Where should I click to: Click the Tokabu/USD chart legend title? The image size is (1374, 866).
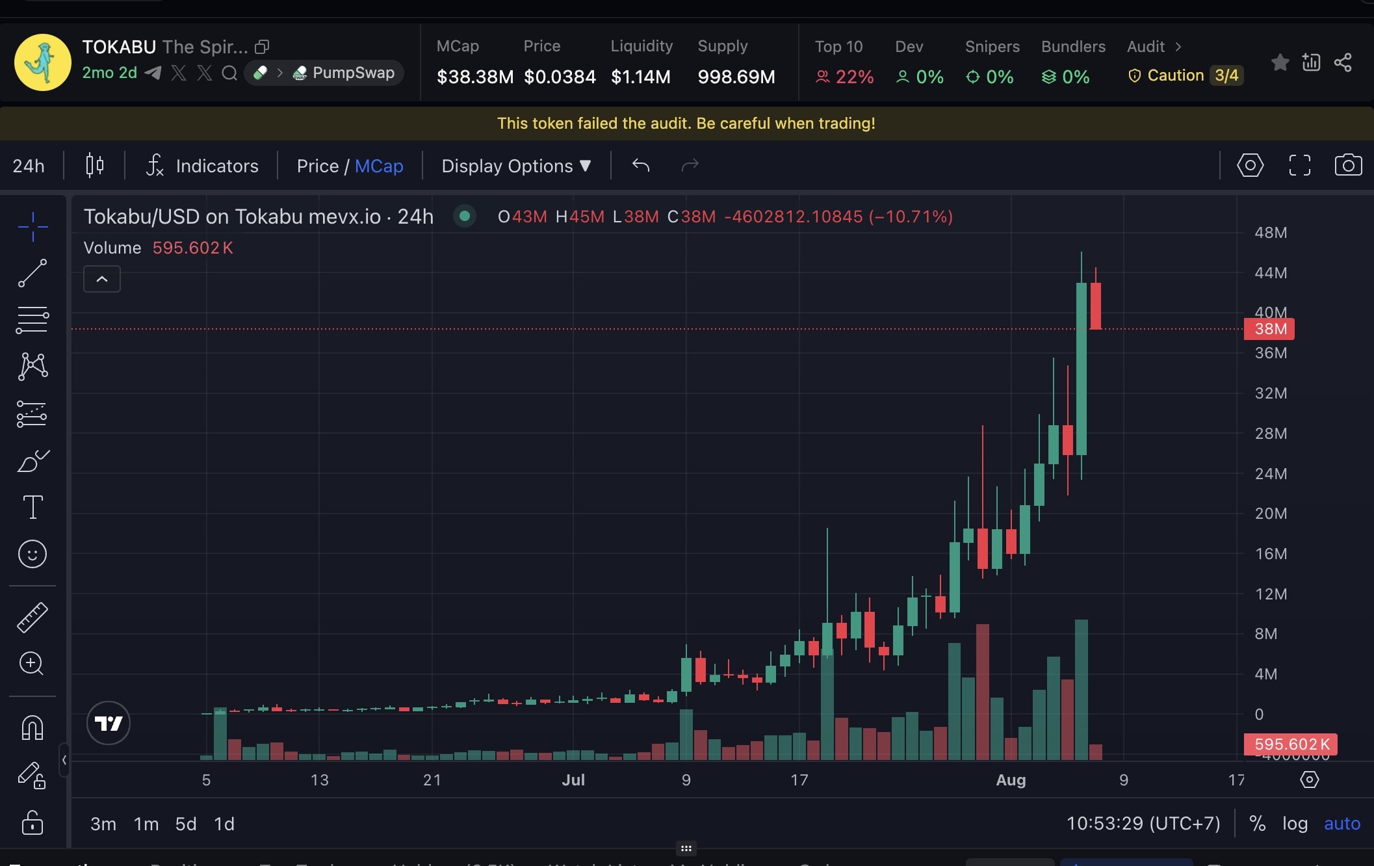258,216
